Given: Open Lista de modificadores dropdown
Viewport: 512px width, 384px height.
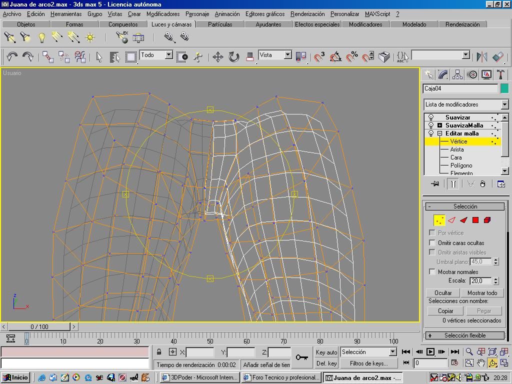Looking at the screenshot, I should click(x=504, y=104).
